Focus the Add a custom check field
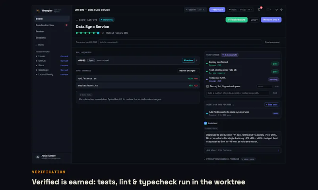Viewport: 318px width, 190px height. [238, 93]
